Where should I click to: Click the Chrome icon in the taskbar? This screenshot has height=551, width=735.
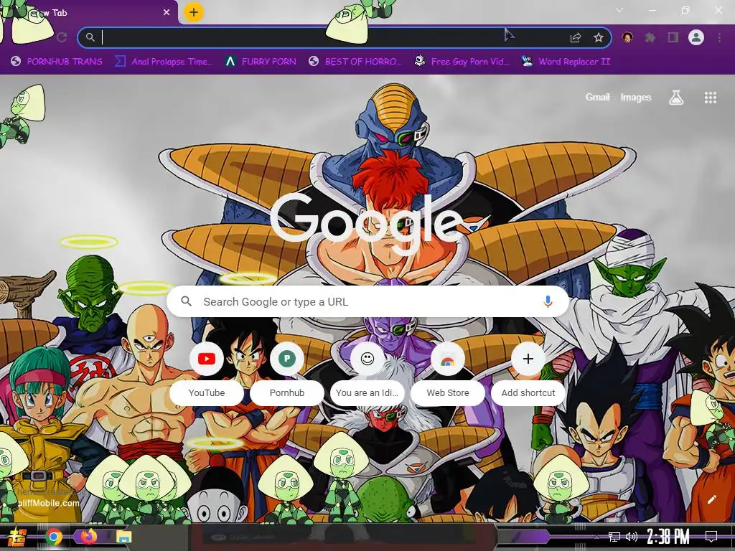coord(53,537)
